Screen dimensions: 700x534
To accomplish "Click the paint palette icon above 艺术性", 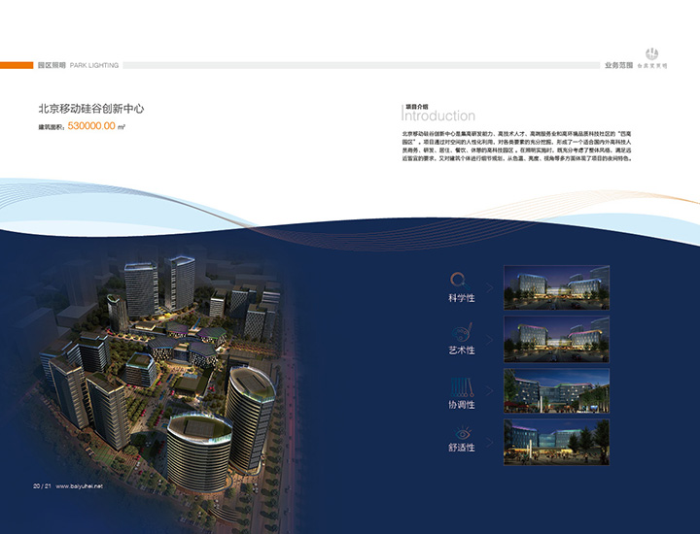I will point(462,332).
